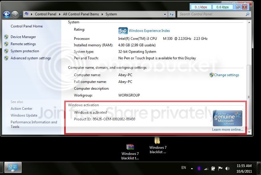
Task: Click the WORKGROUP value
Action: tap(129, 95)
